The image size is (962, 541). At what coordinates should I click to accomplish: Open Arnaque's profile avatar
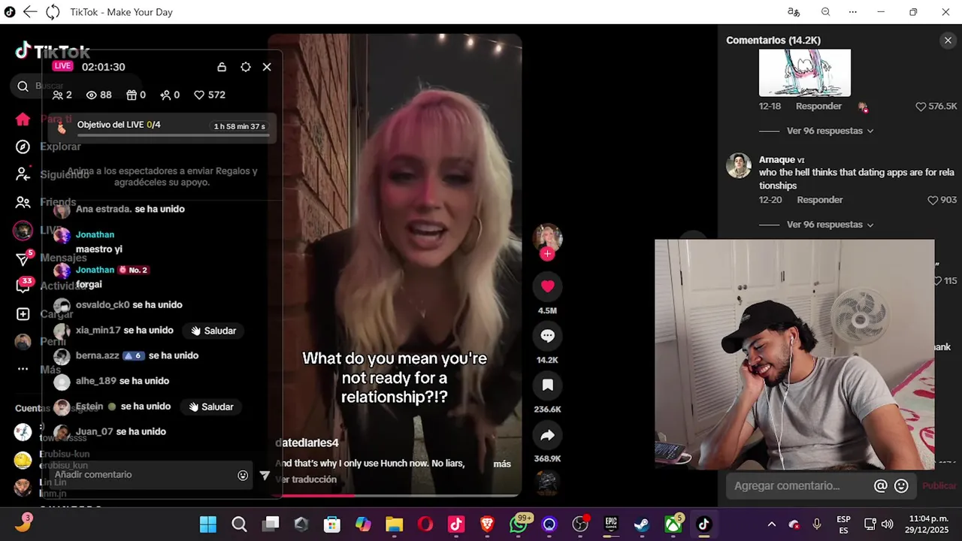[739, 165]
